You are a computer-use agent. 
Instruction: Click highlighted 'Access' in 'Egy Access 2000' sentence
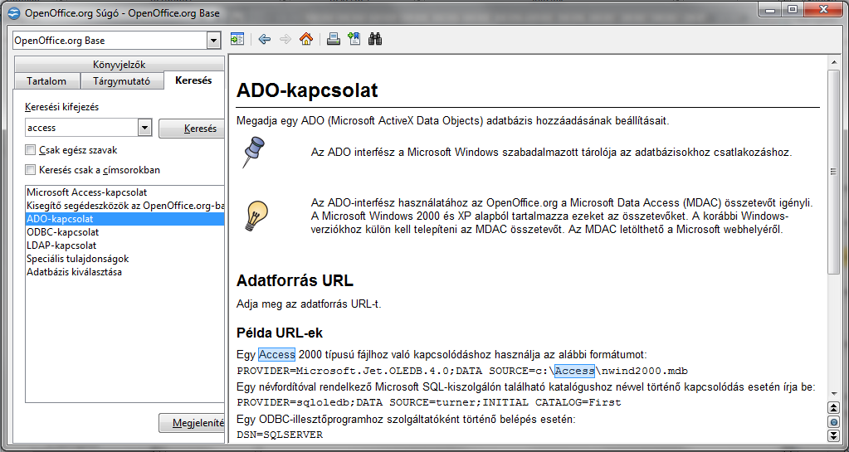(x=276, y=355)
